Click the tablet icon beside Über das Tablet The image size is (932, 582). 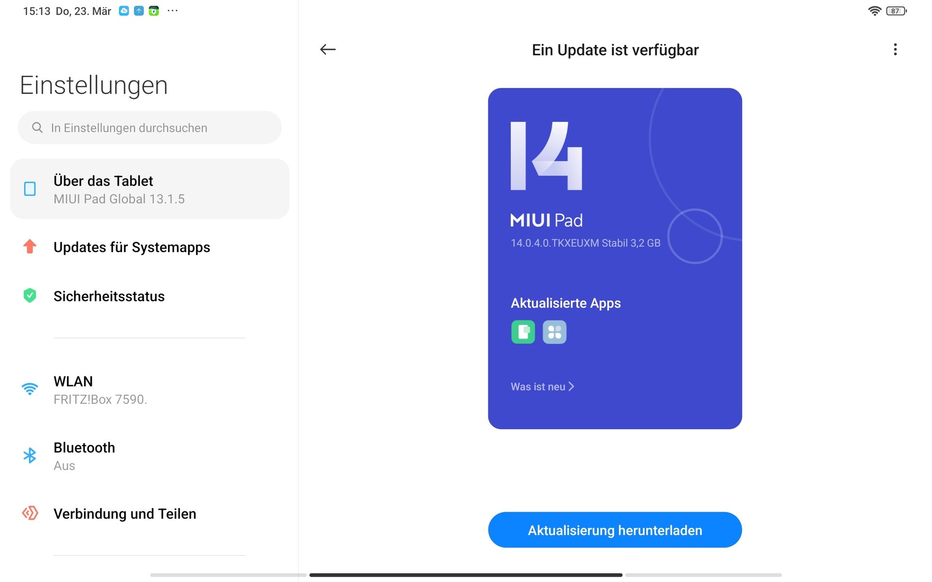coord(30,189)
